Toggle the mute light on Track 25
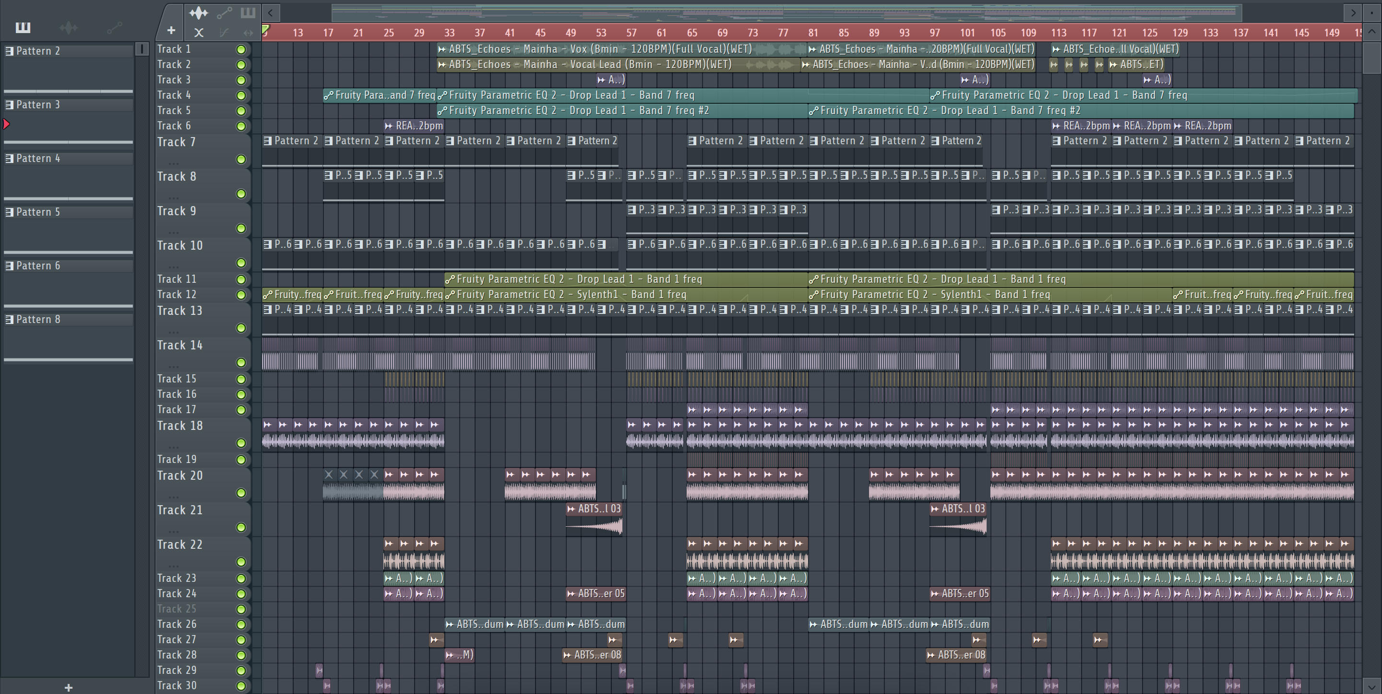The image size is (1382, 694). 241,609
